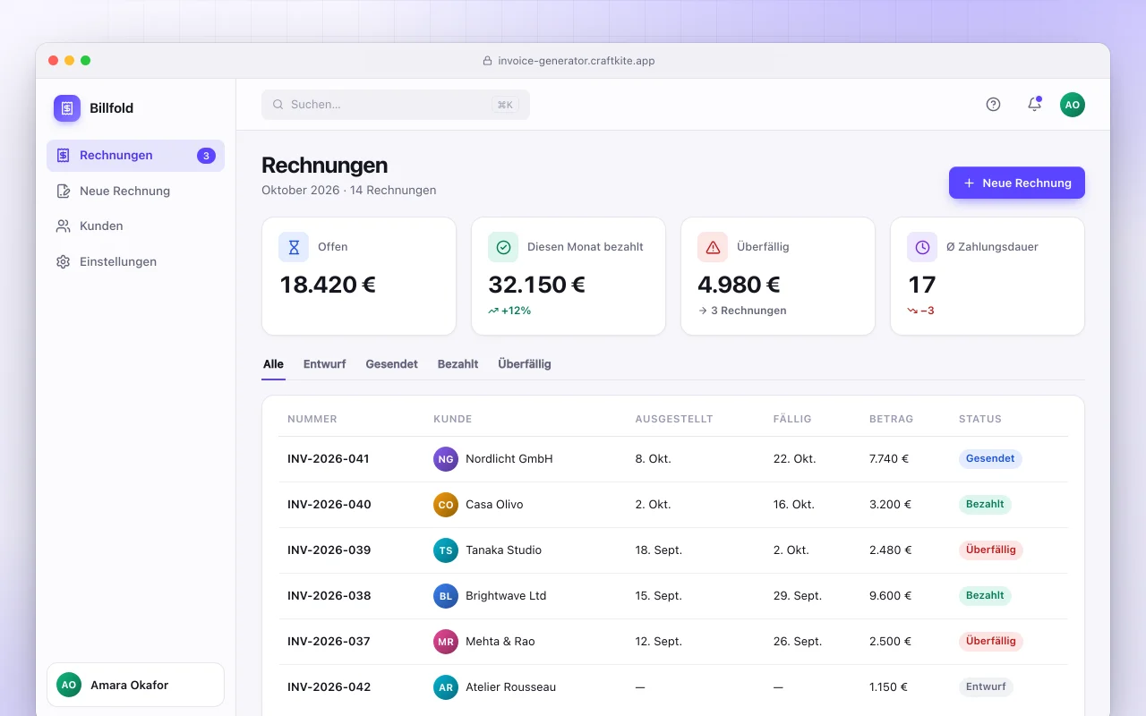Sort by the BETRAG column header
This screenshot has height=716, width=1146.
pos(891,419)
